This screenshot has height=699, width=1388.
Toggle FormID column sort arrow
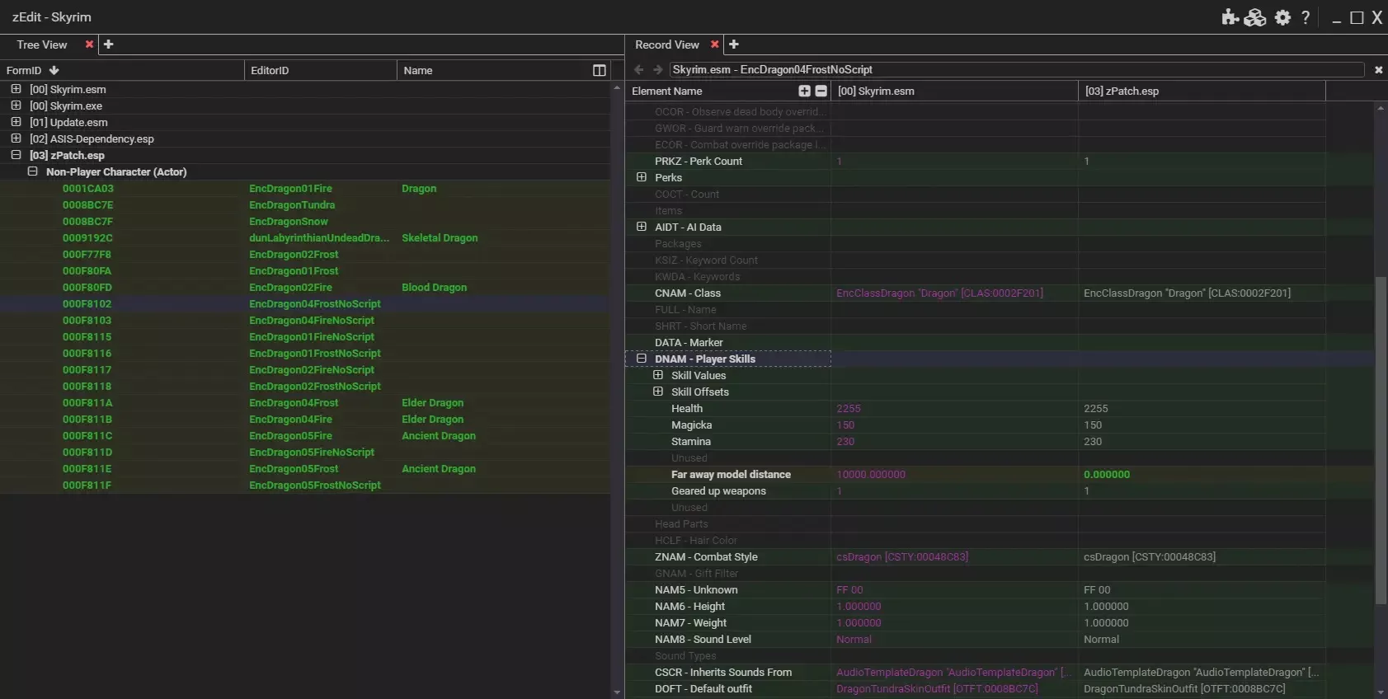54,70
